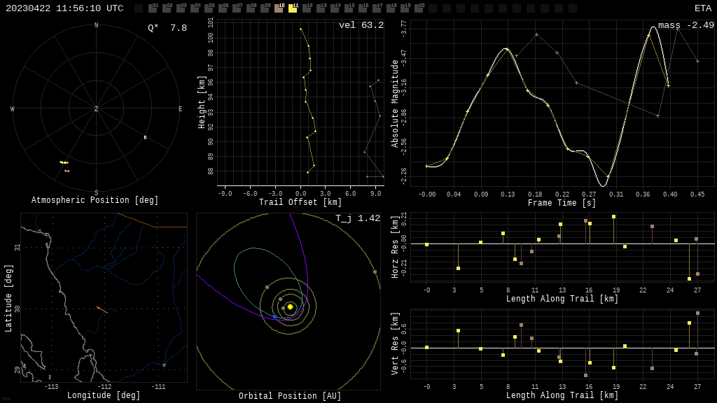Select station indicator box 03
717x403 pixels.
tap(181, 8)
